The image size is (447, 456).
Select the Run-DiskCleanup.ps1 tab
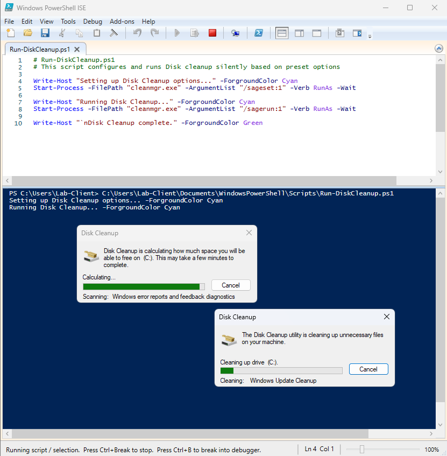click(40, 48)
